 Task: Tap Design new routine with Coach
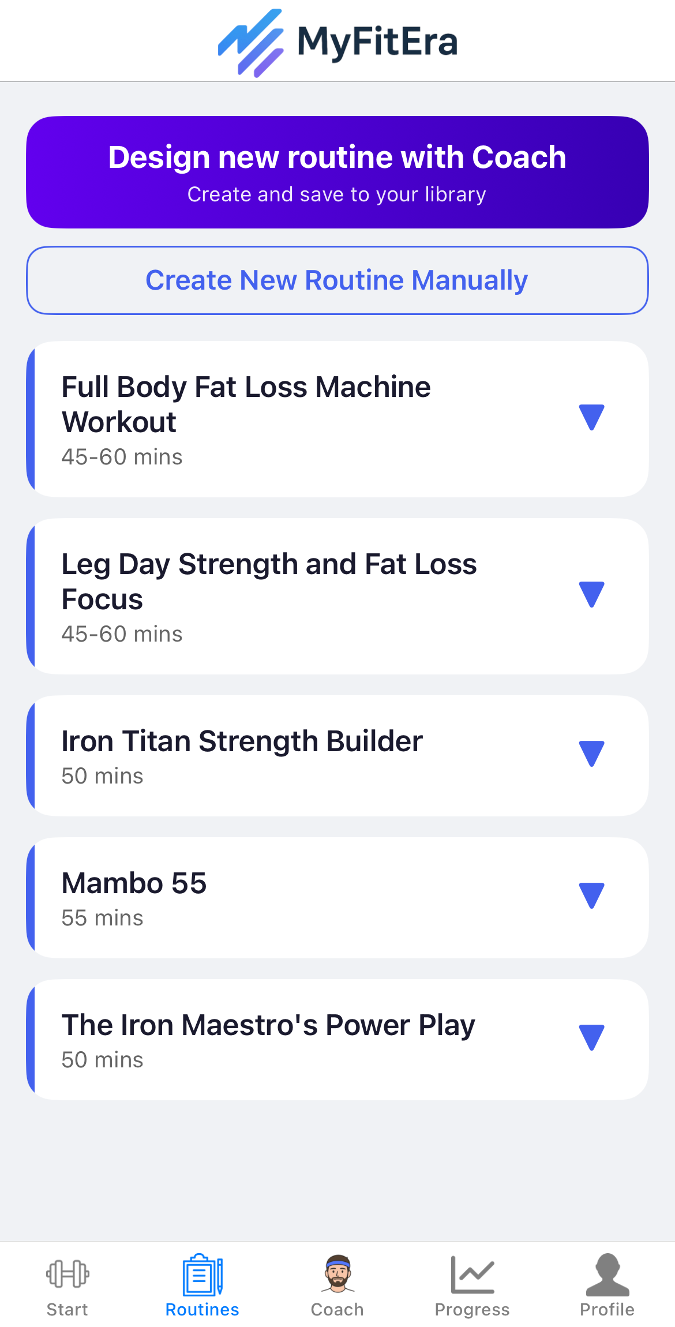pos(337,172)
